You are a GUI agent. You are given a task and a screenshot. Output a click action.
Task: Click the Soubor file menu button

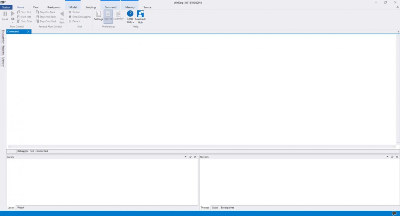click(x=6, y=7)
